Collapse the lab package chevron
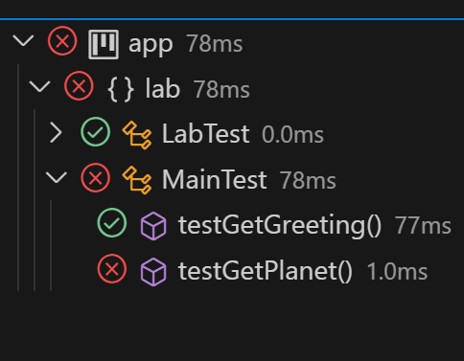This screenshot has height=361, width=464. tap(39, 86)
